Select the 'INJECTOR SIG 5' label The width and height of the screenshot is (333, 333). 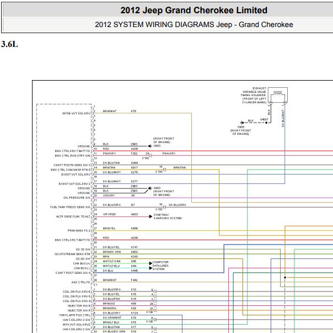(79, 310)
